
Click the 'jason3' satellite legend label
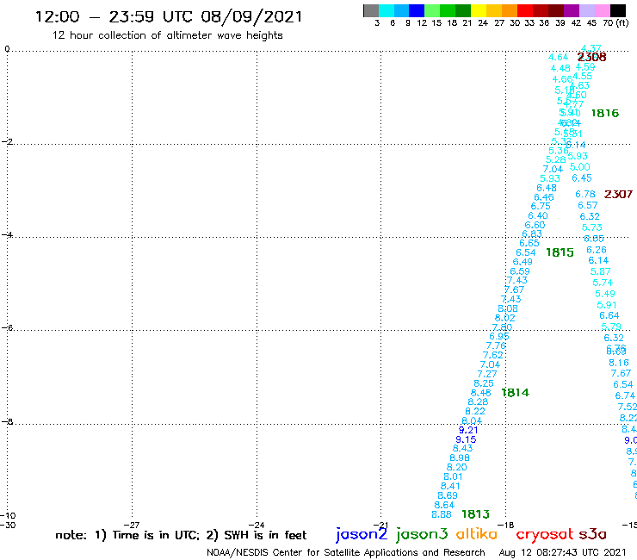[x=422, y=534]
